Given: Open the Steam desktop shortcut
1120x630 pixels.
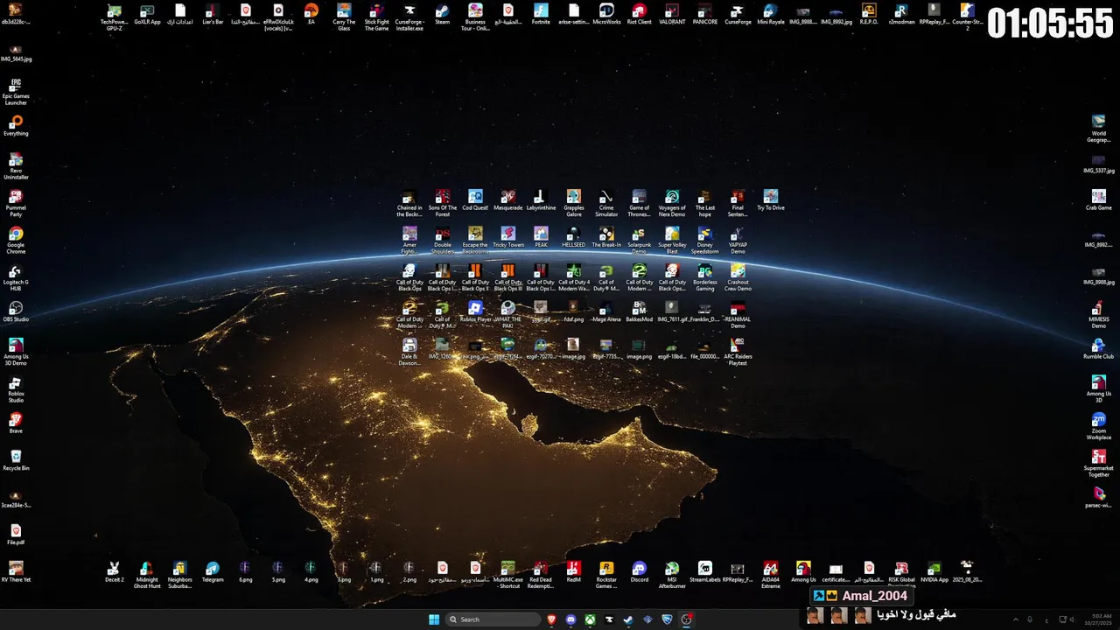Looking at the screenshot, I should click(442, 14).
